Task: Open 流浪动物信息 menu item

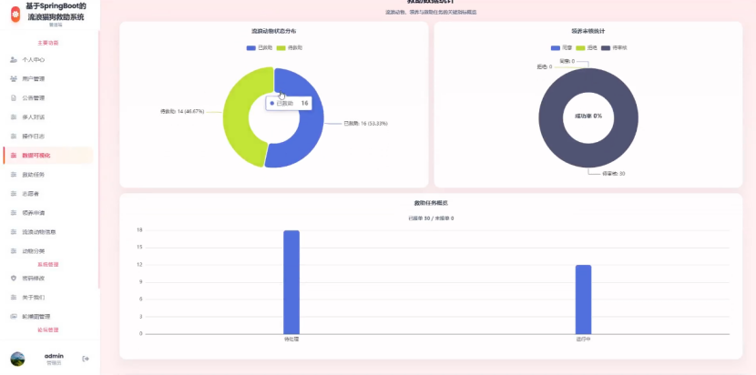Action: 48,232
